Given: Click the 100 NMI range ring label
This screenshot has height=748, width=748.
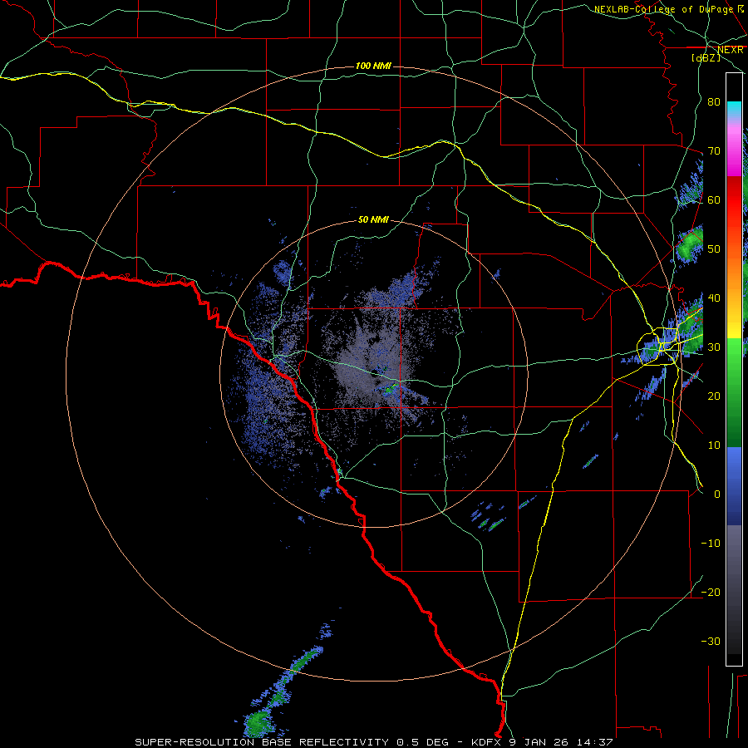Looking at the screenshot, I should [373, 66].
